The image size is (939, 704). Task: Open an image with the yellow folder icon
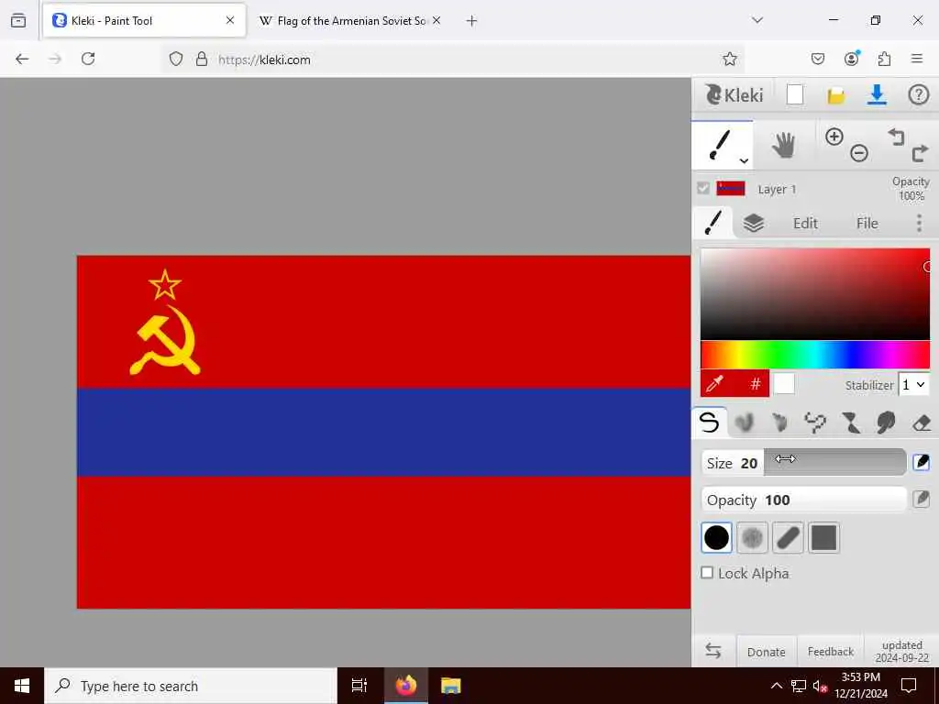(836, 95)
